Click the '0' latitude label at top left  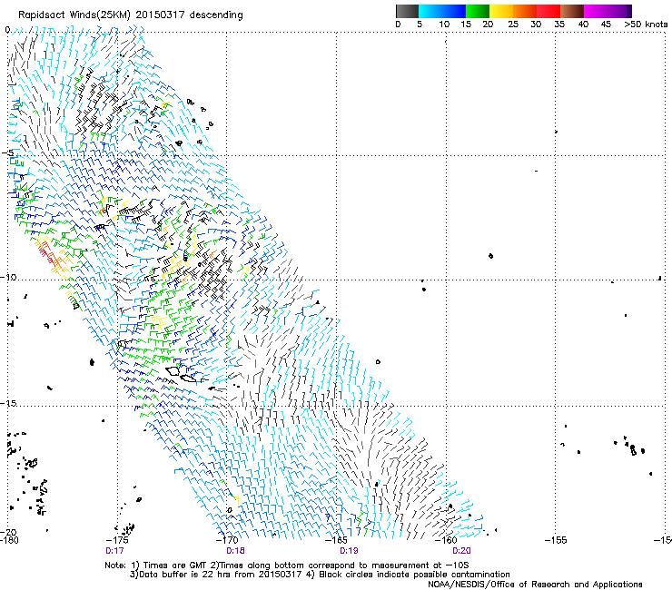(x=7, y=30)
